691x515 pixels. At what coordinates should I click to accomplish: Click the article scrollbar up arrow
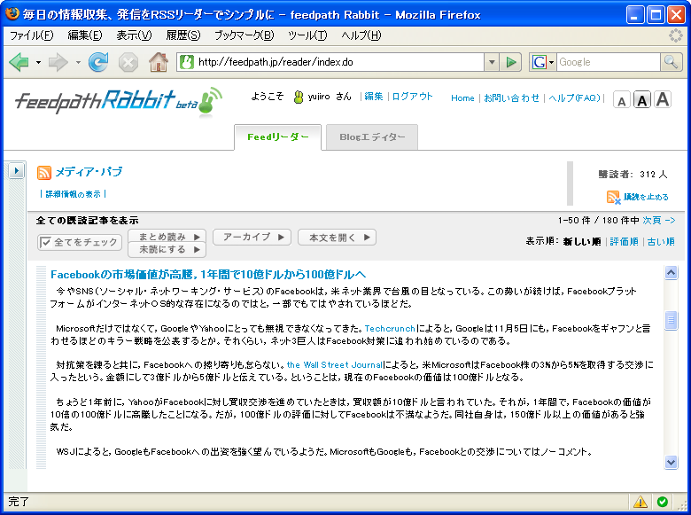pos(671,273)
